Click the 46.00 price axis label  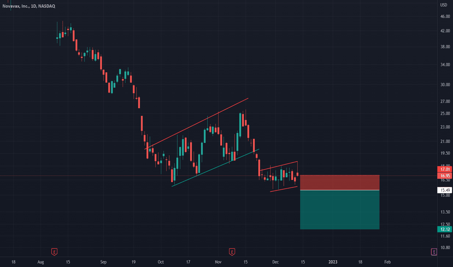click(x=445, y=17)
